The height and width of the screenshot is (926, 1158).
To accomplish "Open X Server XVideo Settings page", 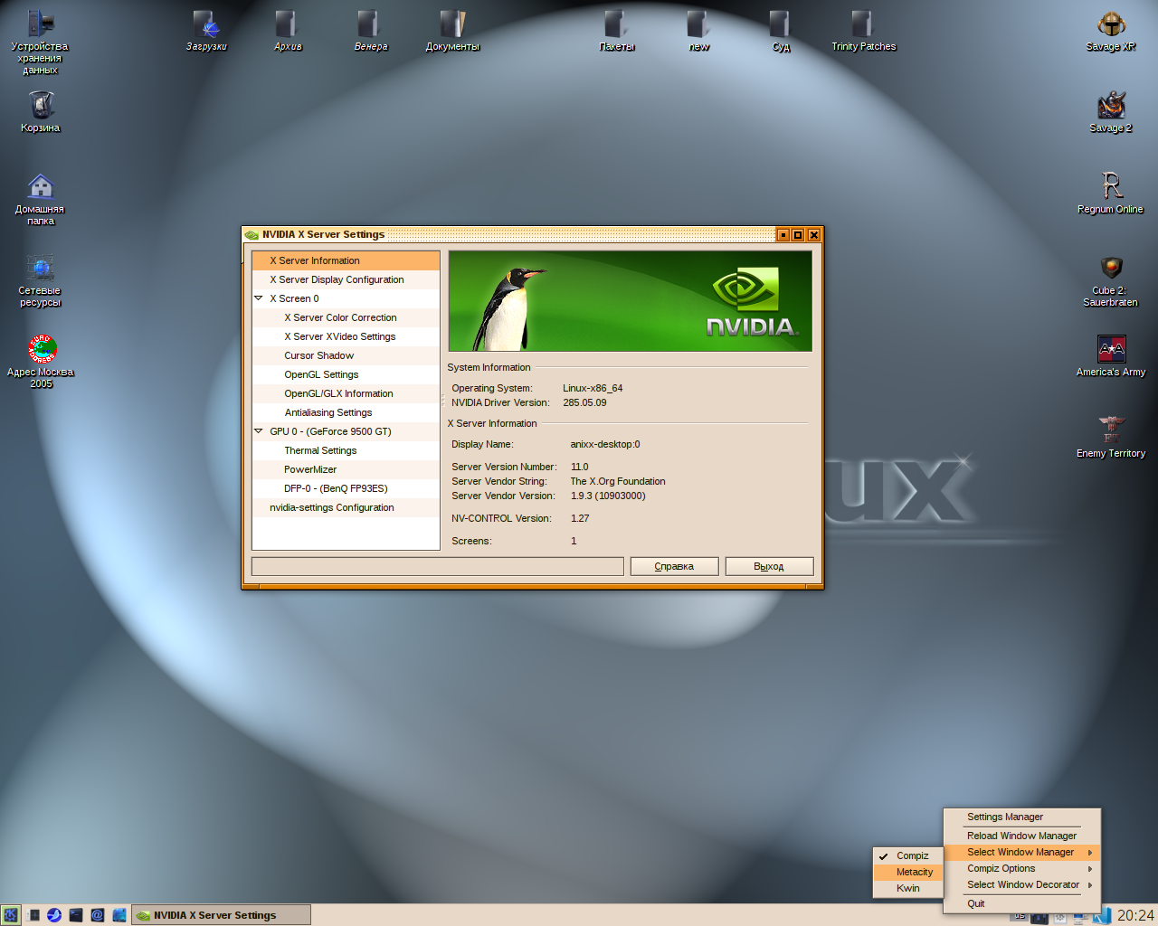I will tap(346, 336).
